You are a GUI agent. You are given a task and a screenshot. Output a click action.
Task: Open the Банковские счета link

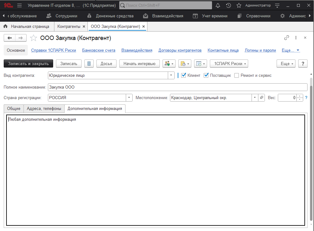(x=99, y=50)
